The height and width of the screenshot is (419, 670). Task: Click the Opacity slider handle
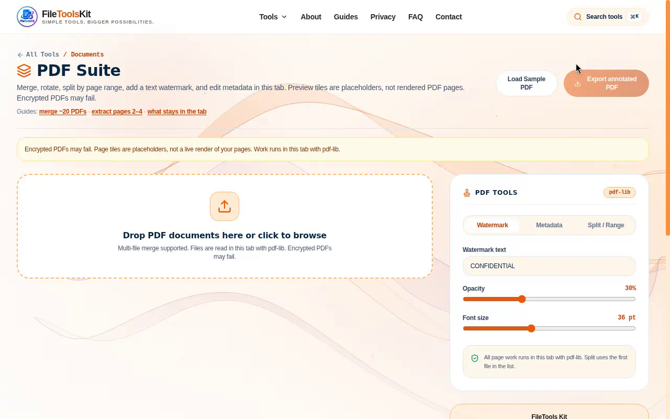coord(522,299)
